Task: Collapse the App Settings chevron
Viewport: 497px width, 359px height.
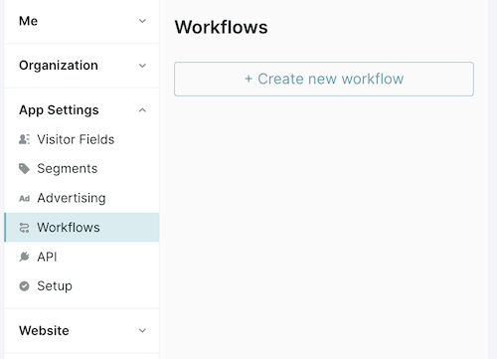Action: (x=142, y=110)
